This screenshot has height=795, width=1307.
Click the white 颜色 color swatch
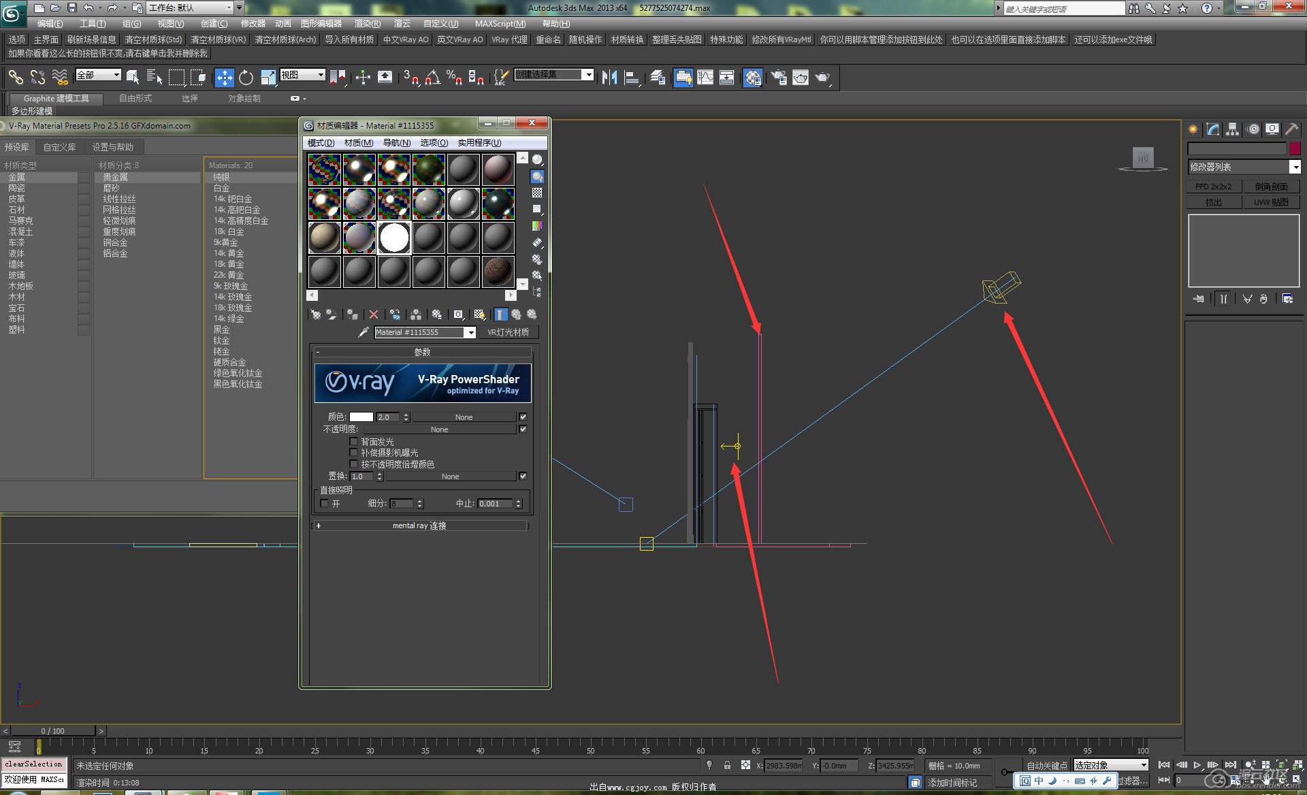[x=361, y=417]
